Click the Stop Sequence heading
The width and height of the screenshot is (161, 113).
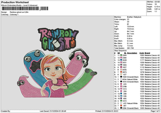(120, 51)
